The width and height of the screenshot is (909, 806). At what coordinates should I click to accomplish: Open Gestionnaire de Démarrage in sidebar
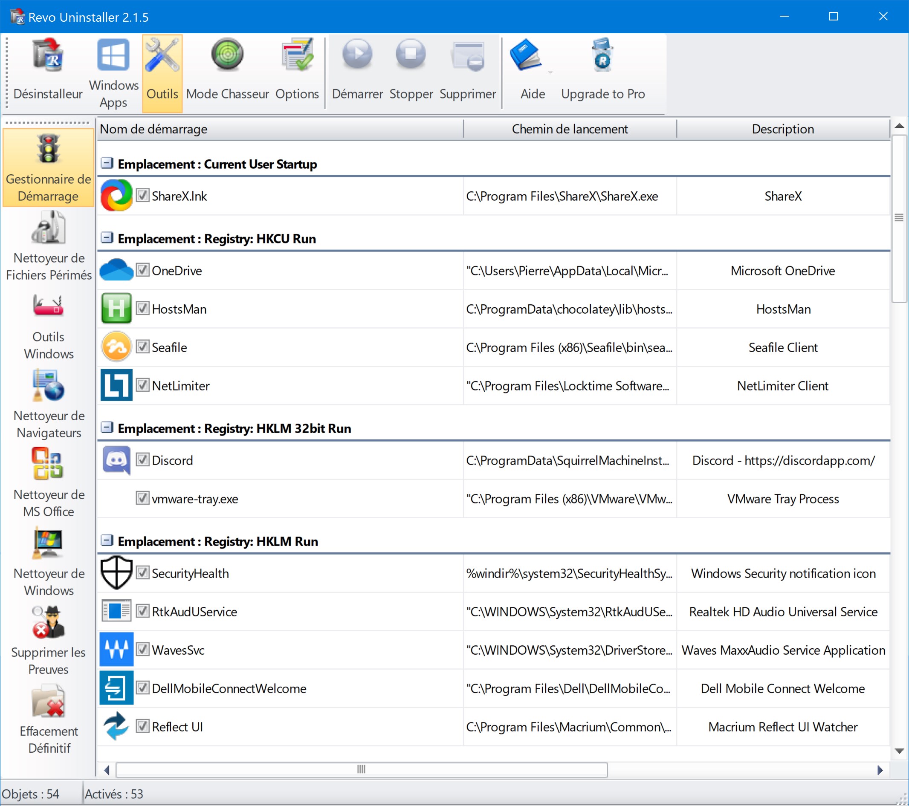tap(49, 168)
